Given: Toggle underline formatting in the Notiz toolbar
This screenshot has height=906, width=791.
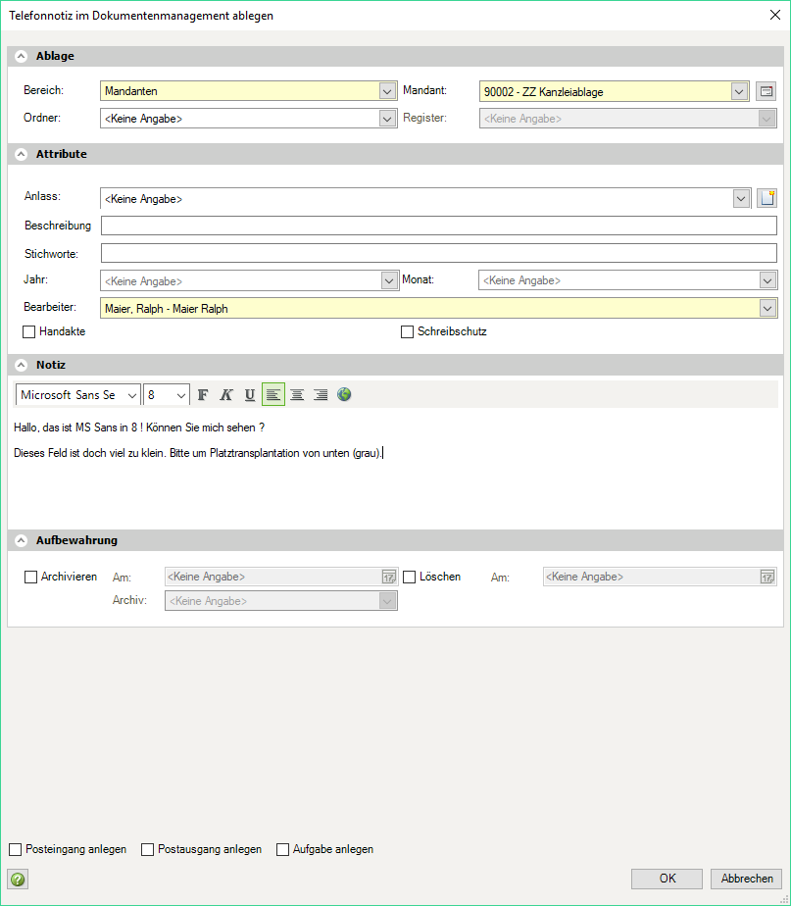Looking at the screenshot, I should tap(250, 395).
